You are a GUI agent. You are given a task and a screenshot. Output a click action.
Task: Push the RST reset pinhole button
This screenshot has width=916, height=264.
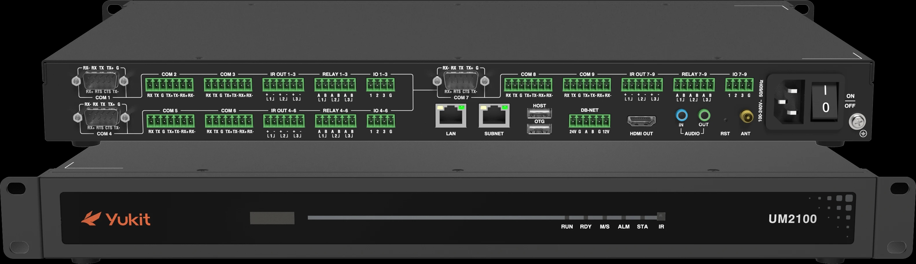point(725,120)
